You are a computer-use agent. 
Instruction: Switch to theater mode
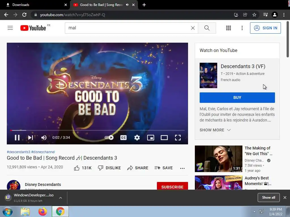(164, 138)
